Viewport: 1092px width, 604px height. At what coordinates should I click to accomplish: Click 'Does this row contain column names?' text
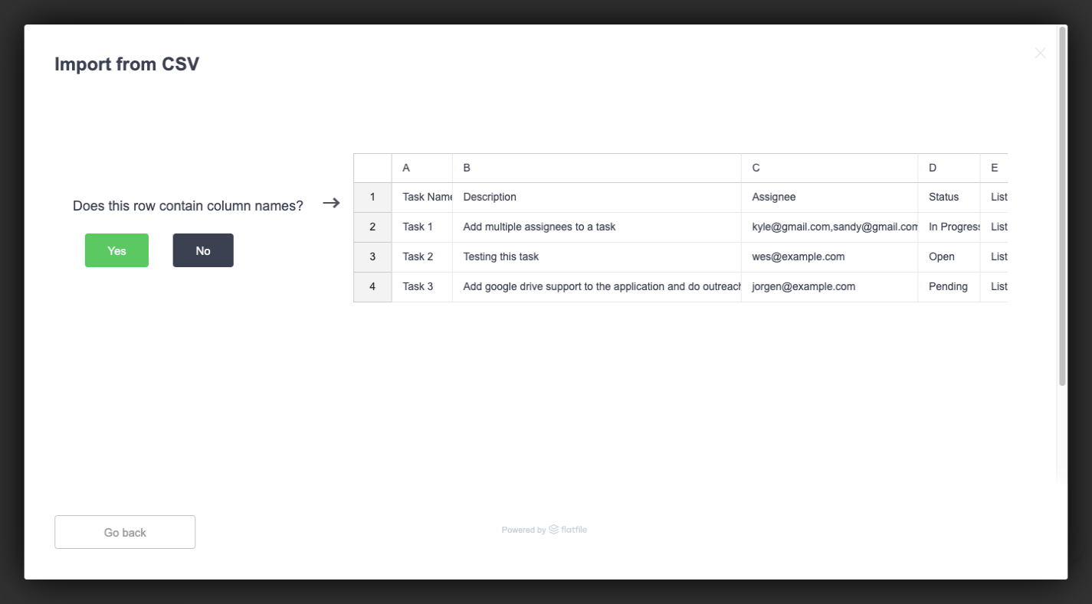tap(188, 206)
